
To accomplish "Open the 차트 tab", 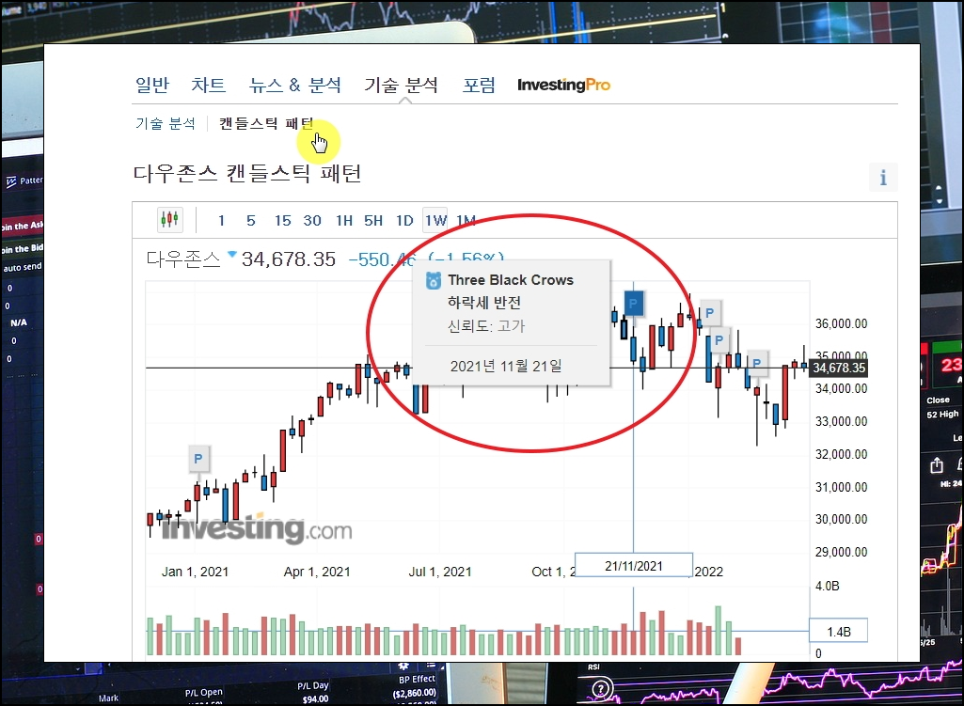I will 209,85.
